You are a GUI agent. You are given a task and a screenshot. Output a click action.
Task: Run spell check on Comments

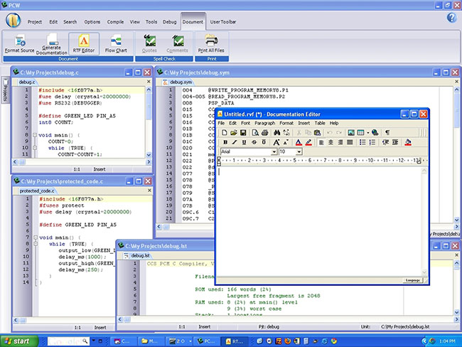click(177, 43)
